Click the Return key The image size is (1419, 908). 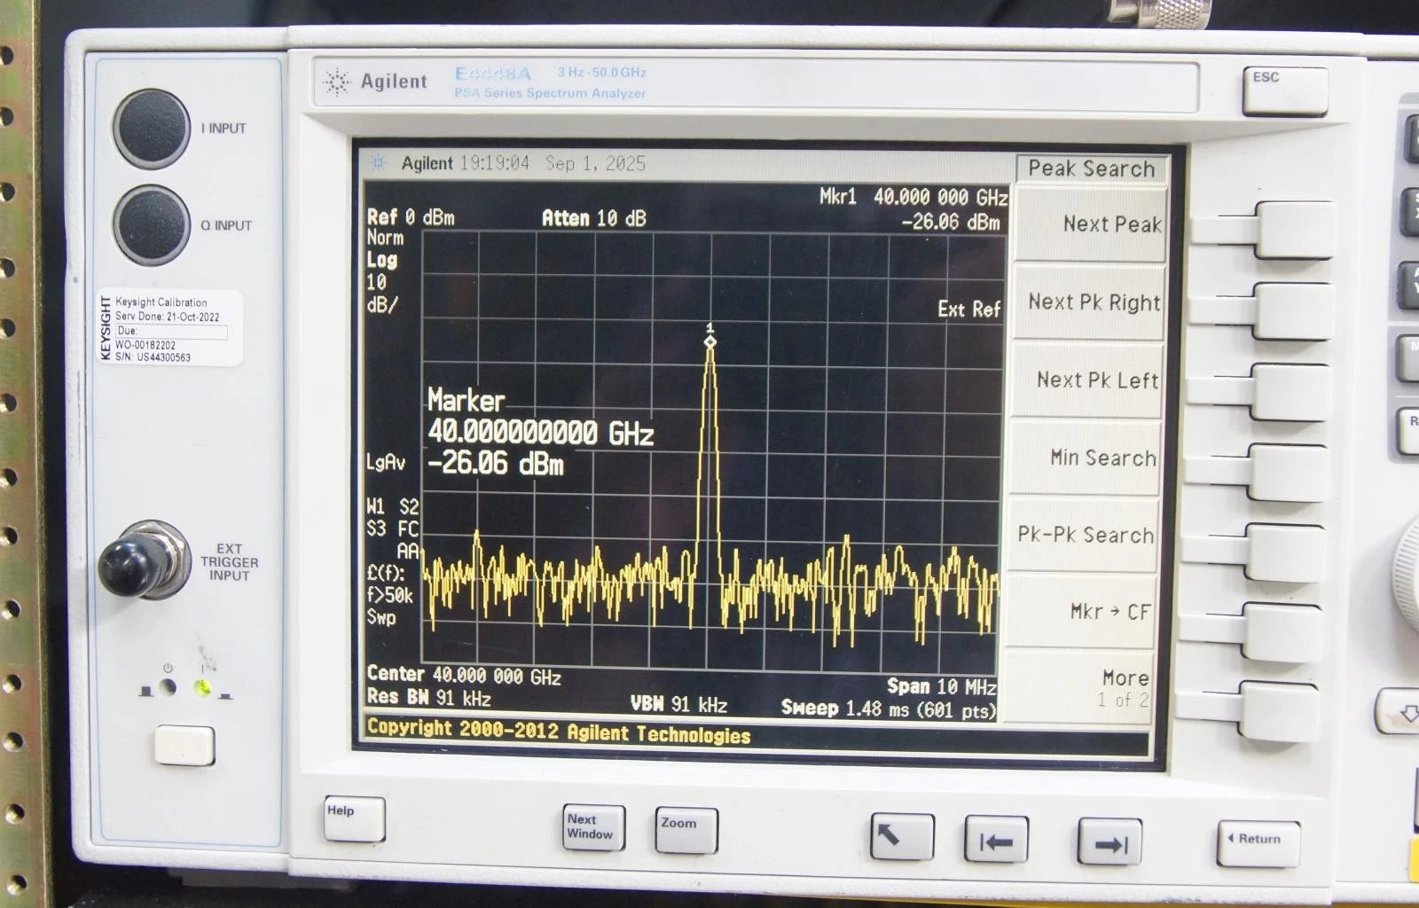pyautogui.click(x=1258, y=843)
